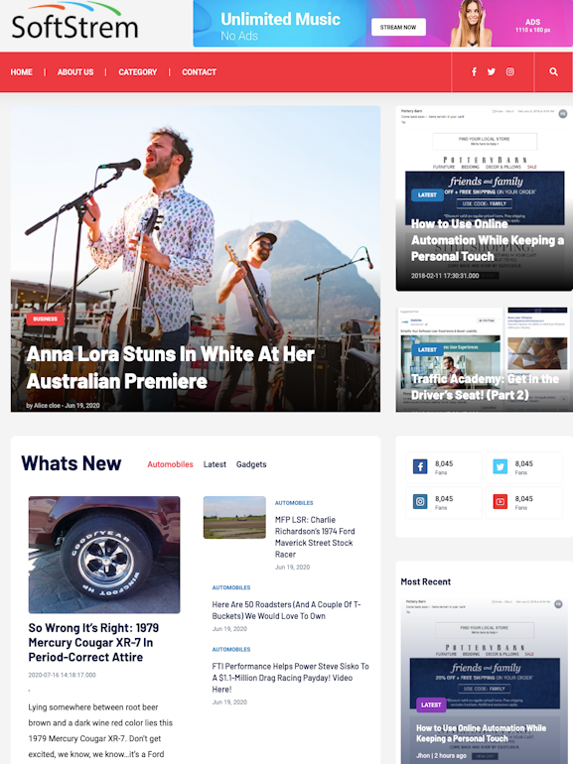Image resolution: width=573 pixels, height=764 pixels.
Task: Open the ABOUT US menu item
Action: pos(75,72)
